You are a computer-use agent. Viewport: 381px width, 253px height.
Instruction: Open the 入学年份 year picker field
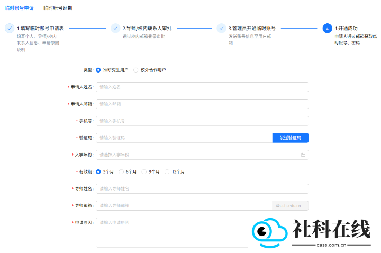coord(202,155)
